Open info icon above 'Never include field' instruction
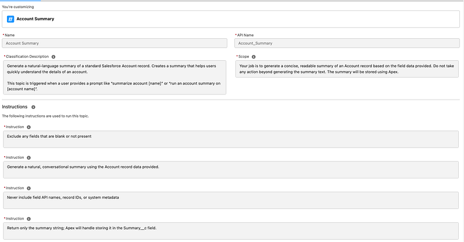The height and width of the screenshot is (242, 464). tap(28, 188)
